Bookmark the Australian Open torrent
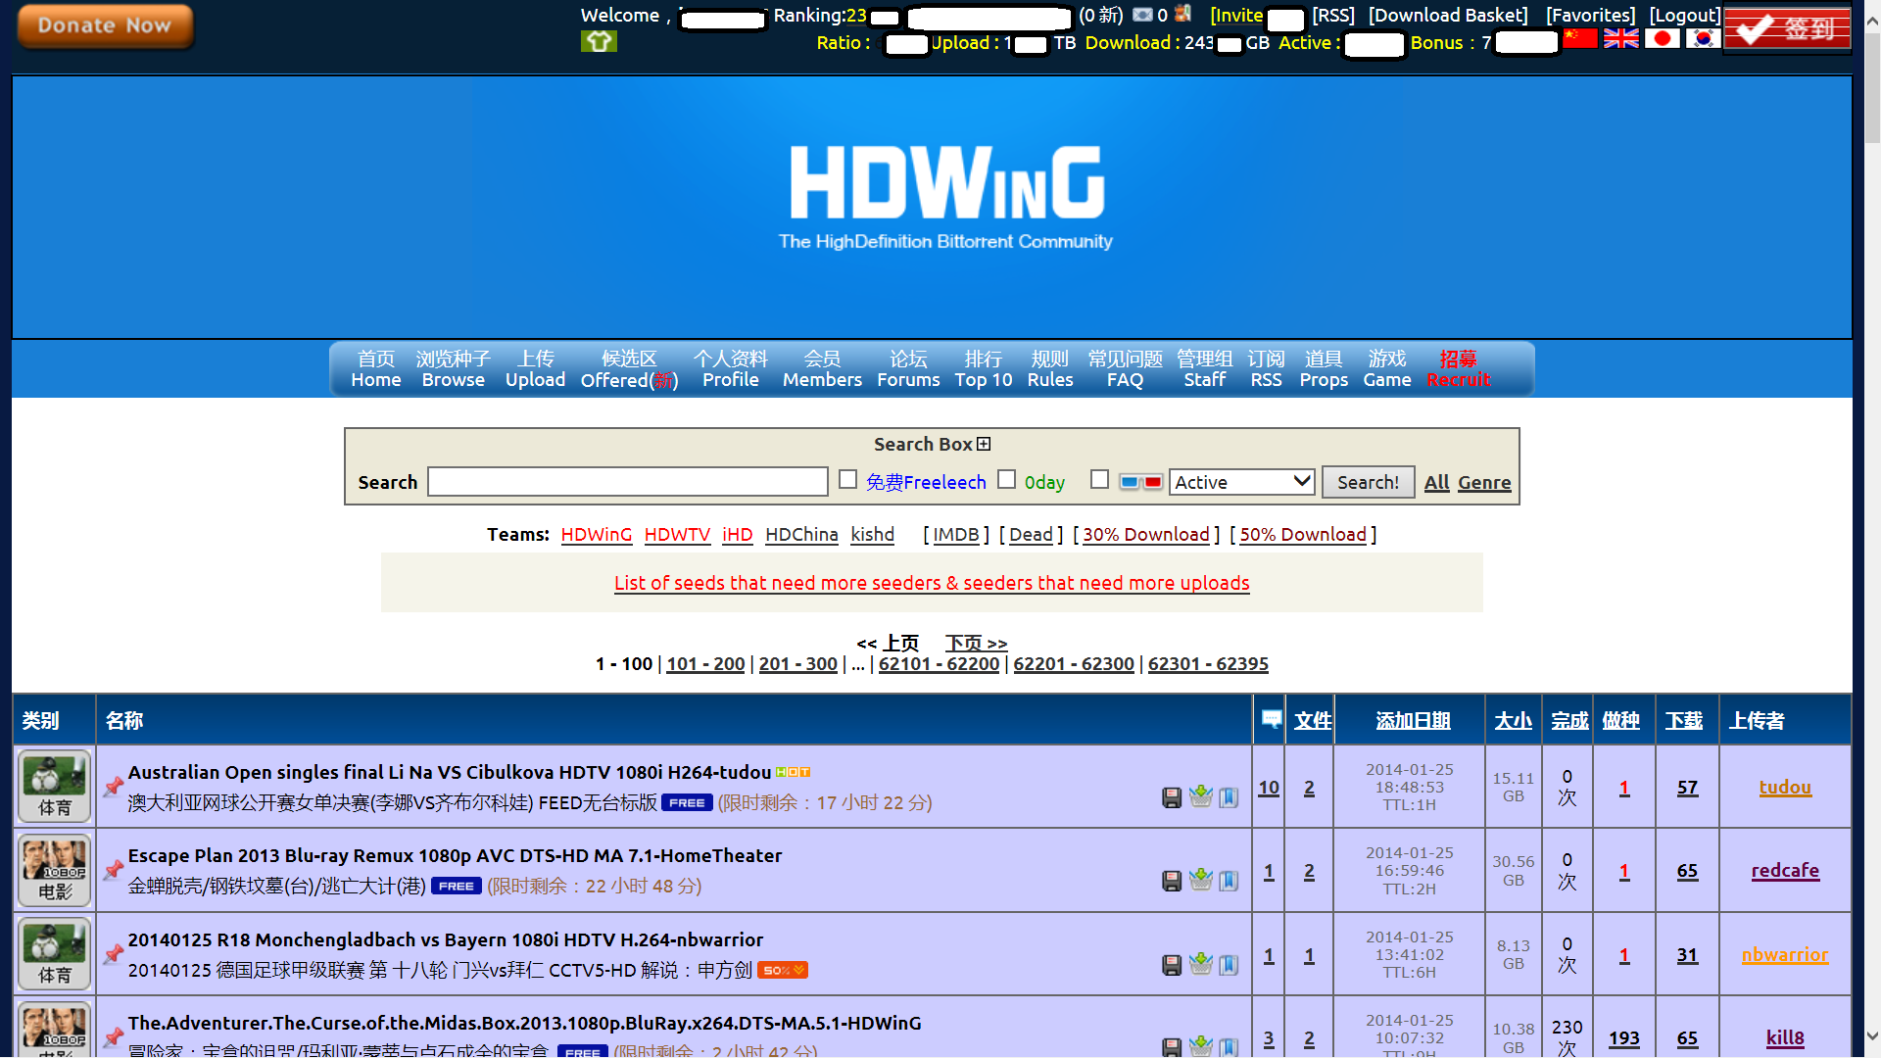Screen dimensions: 1881x1058 [1229, 797]
